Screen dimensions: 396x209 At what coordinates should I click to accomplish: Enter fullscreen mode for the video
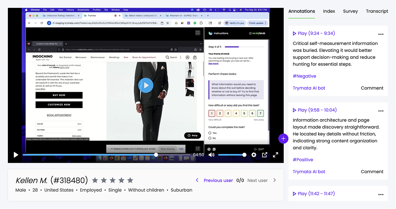click(x=276, y=155)
